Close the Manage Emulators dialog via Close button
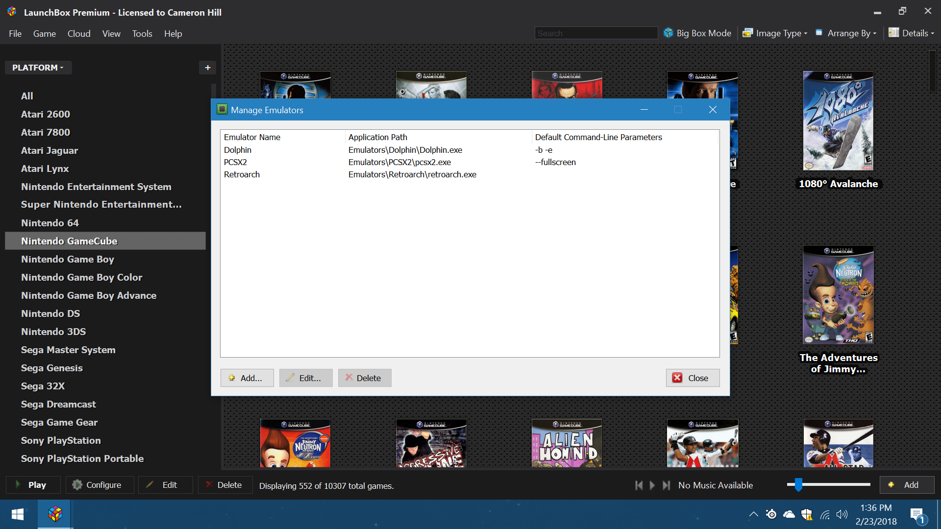The image size is (941, 529). [693, 378]
